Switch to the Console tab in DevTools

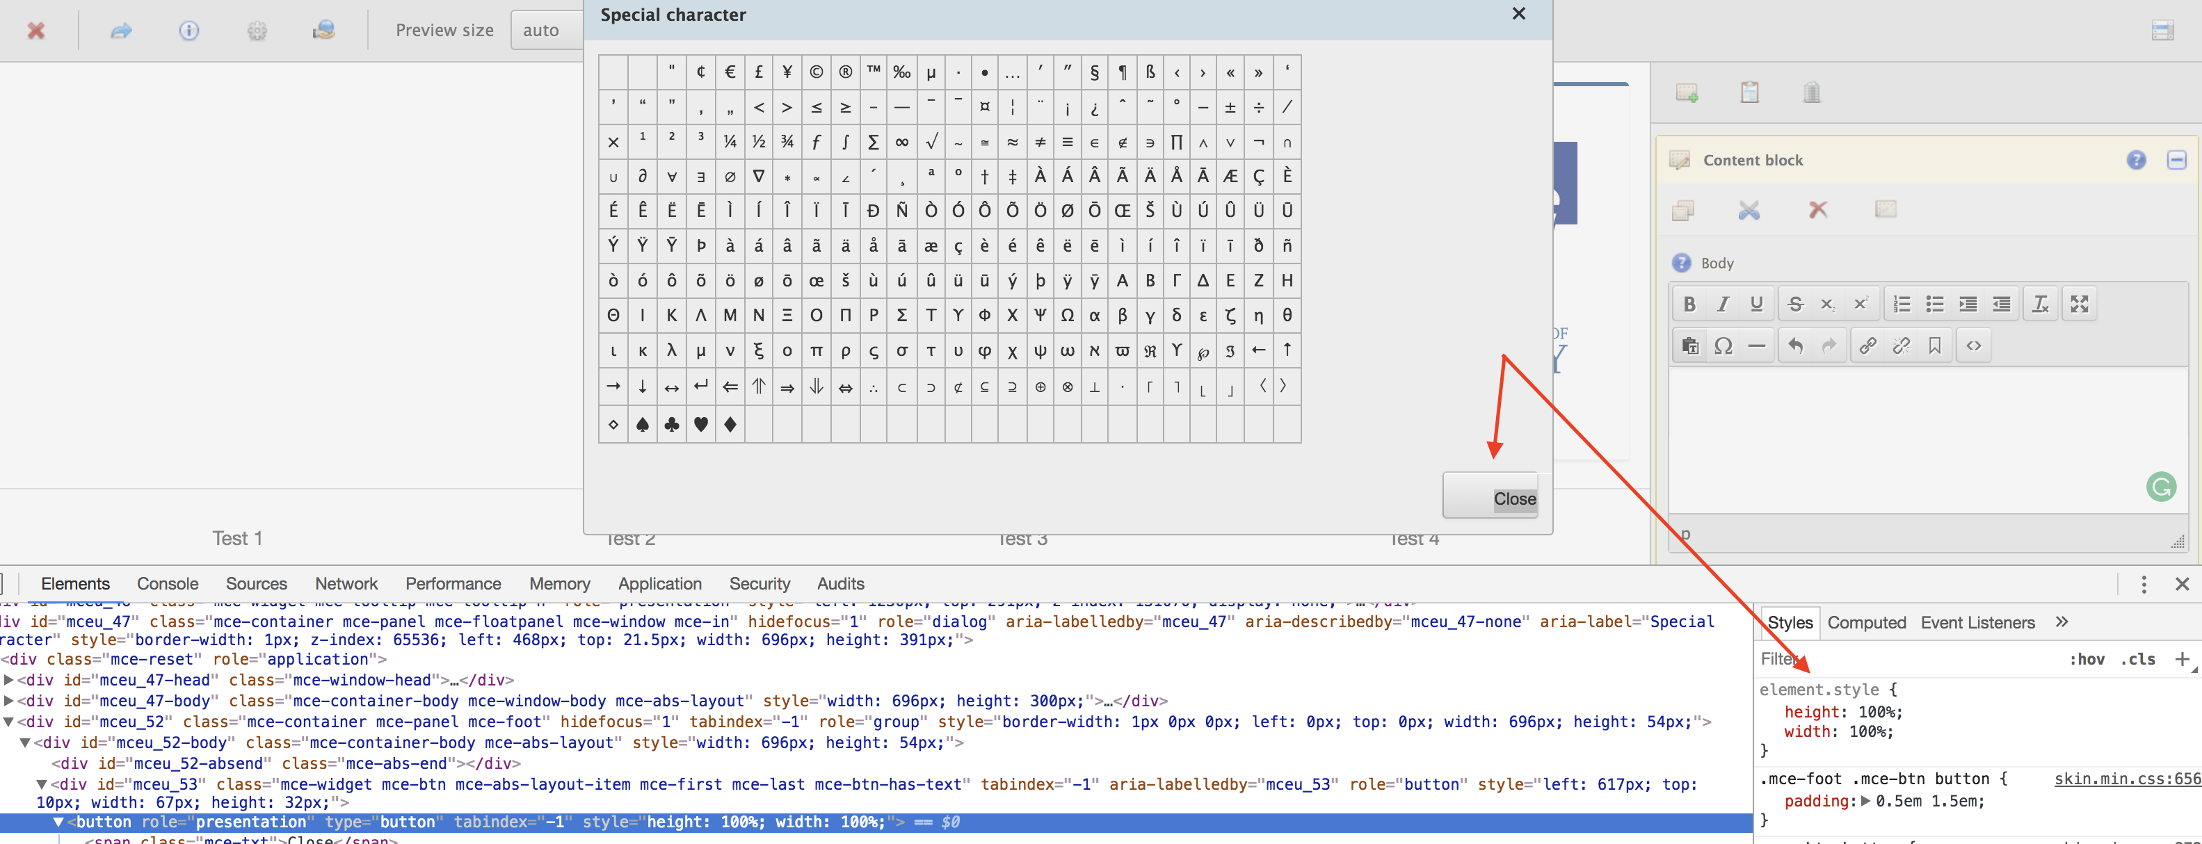[x=168, y=583]
